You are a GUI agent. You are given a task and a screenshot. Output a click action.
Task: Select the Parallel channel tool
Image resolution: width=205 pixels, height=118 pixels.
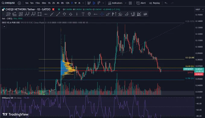(120, 14)
